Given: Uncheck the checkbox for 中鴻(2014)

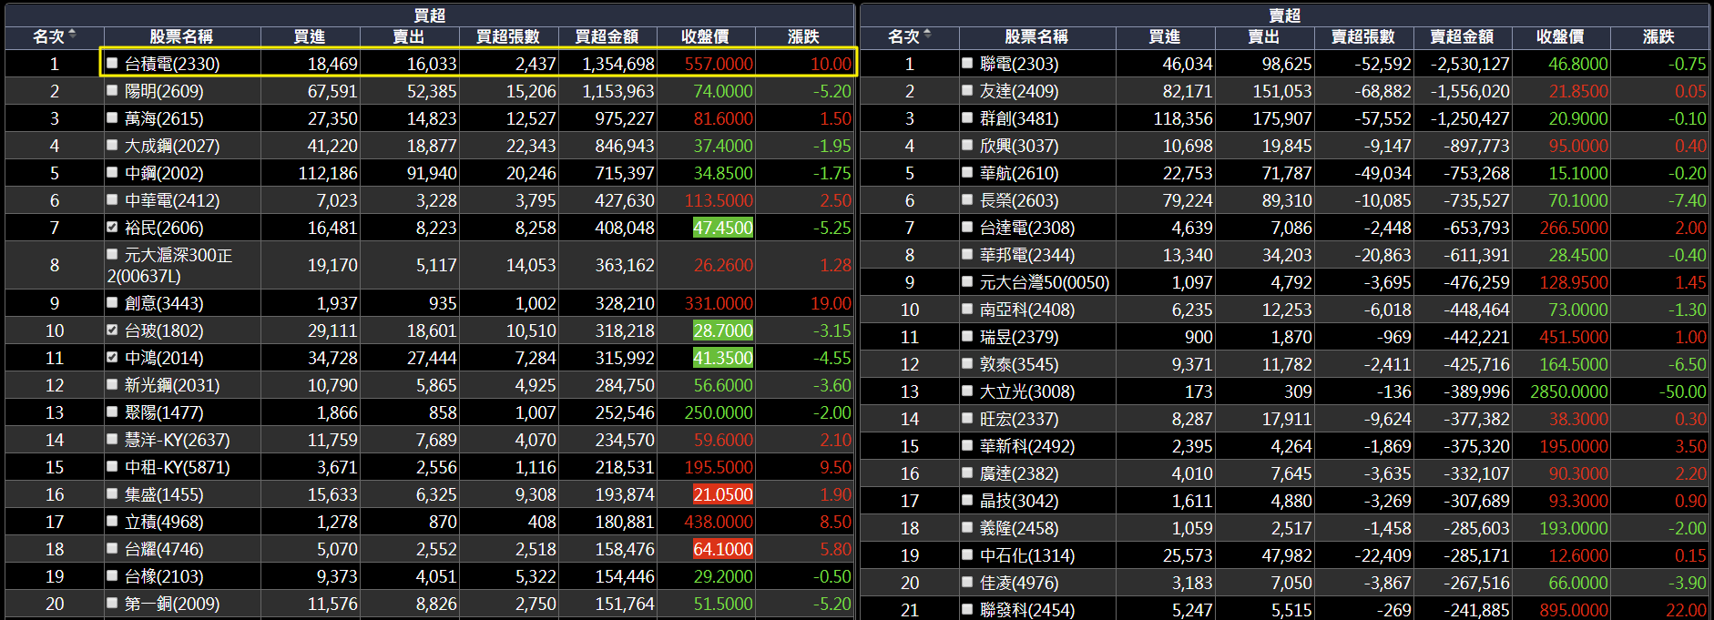Looking at the screenshot, I should click(x=112, y=357).
